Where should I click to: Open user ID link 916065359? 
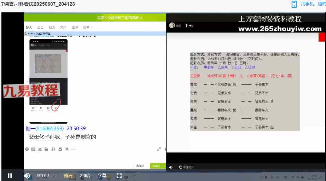click(50, 129)
